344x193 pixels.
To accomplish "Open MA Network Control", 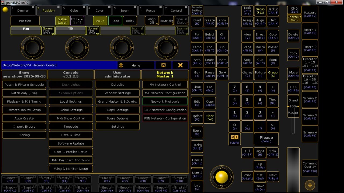I will (165, 85).
